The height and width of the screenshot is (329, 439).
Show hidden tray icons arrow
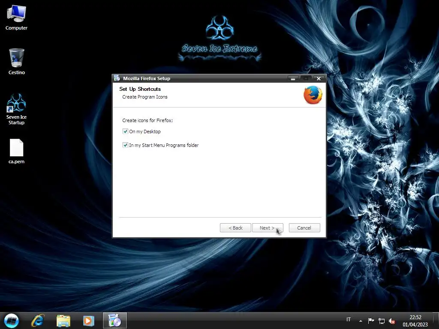[x=361, y=320]
